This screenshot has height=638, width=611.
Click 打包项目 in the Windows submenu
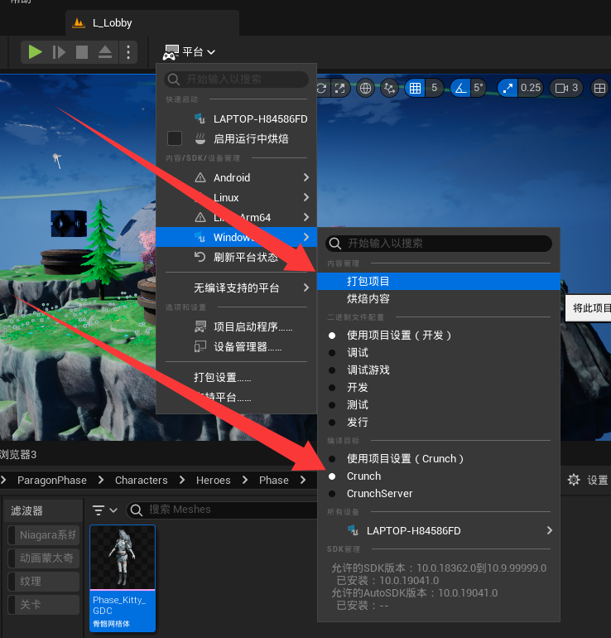click(368, 281)
